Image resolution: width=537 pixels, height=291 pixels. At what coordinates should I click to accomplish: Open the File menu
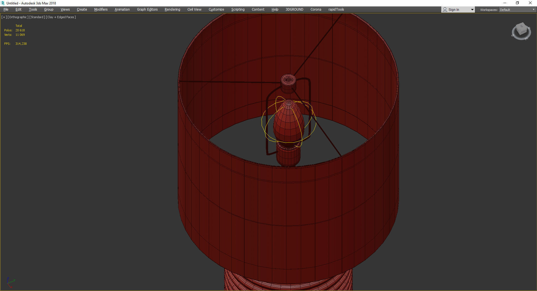tap(6, 10)
